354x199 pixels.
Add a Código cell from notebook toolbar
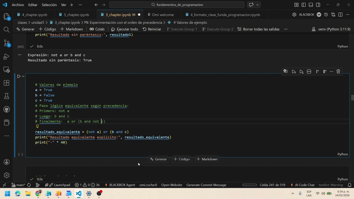47,29
